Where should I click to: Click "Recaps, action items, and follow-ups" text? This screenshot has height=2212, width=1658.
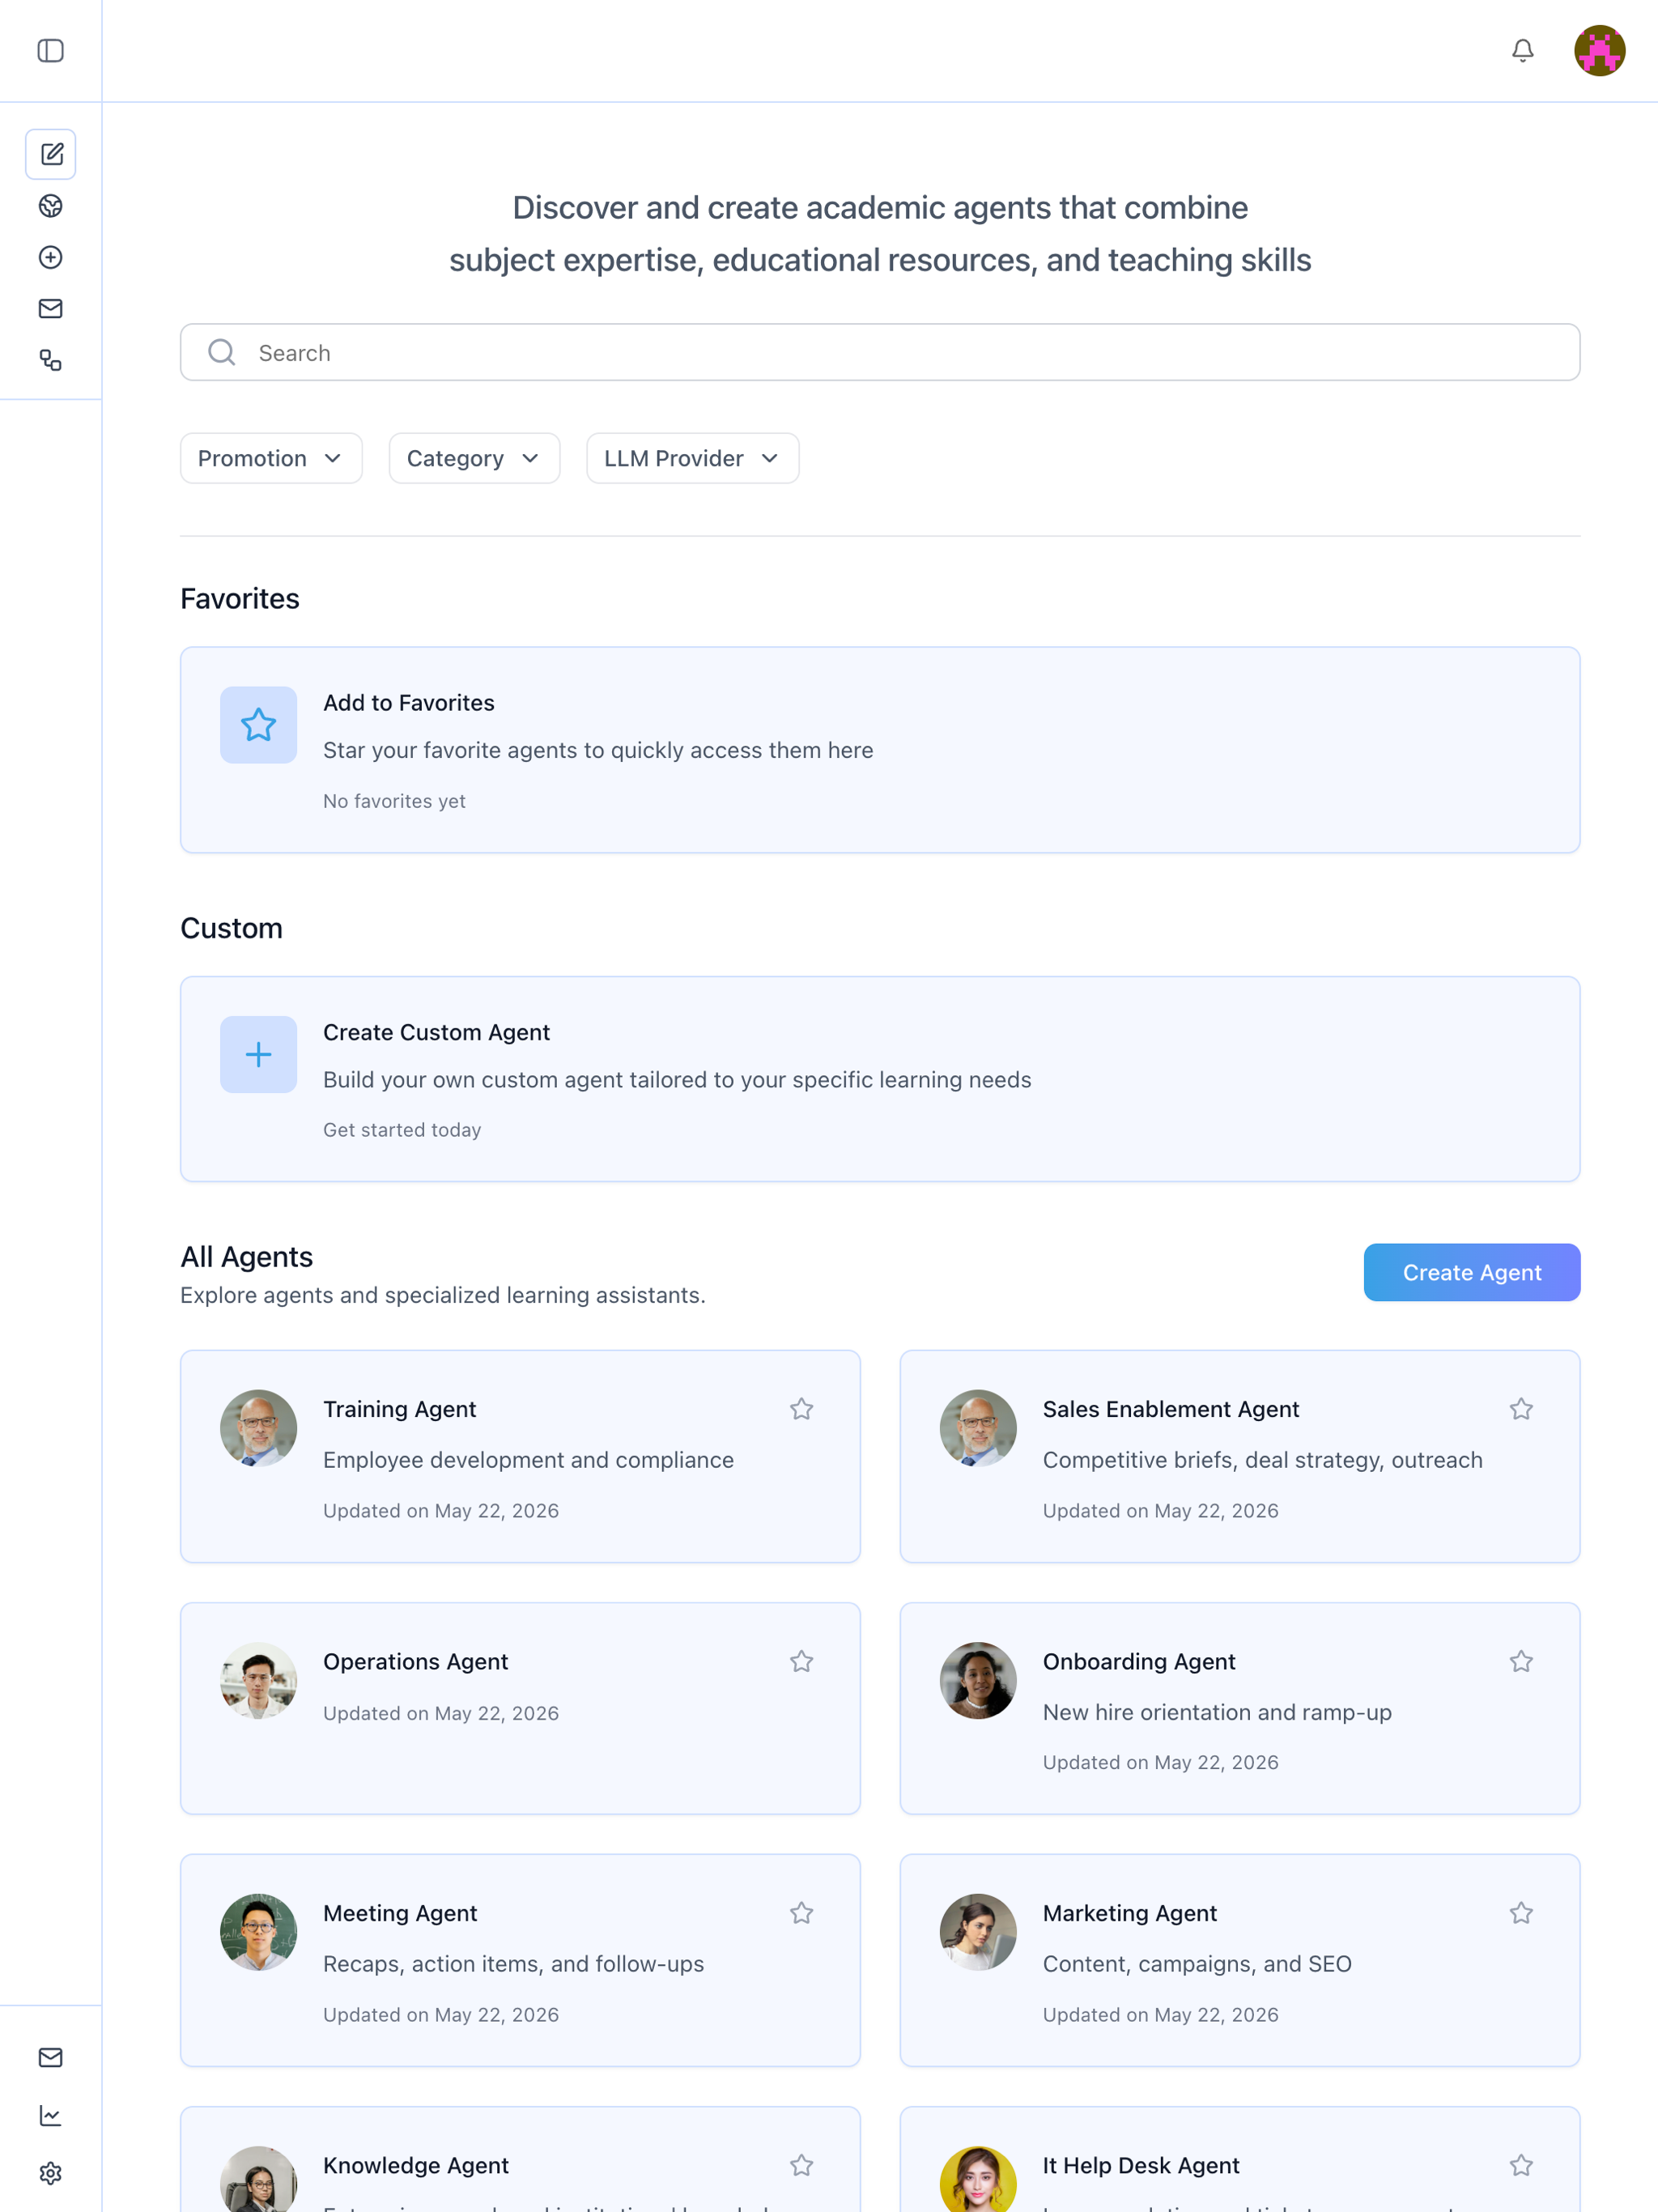513,1964
